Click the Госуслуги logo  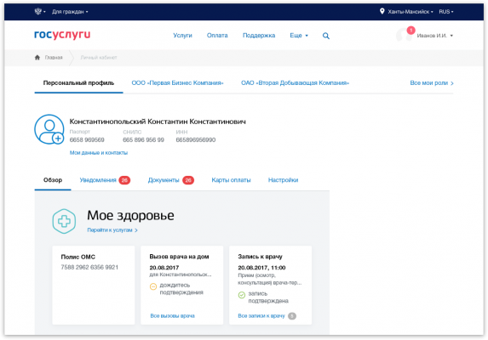point(62,35)
